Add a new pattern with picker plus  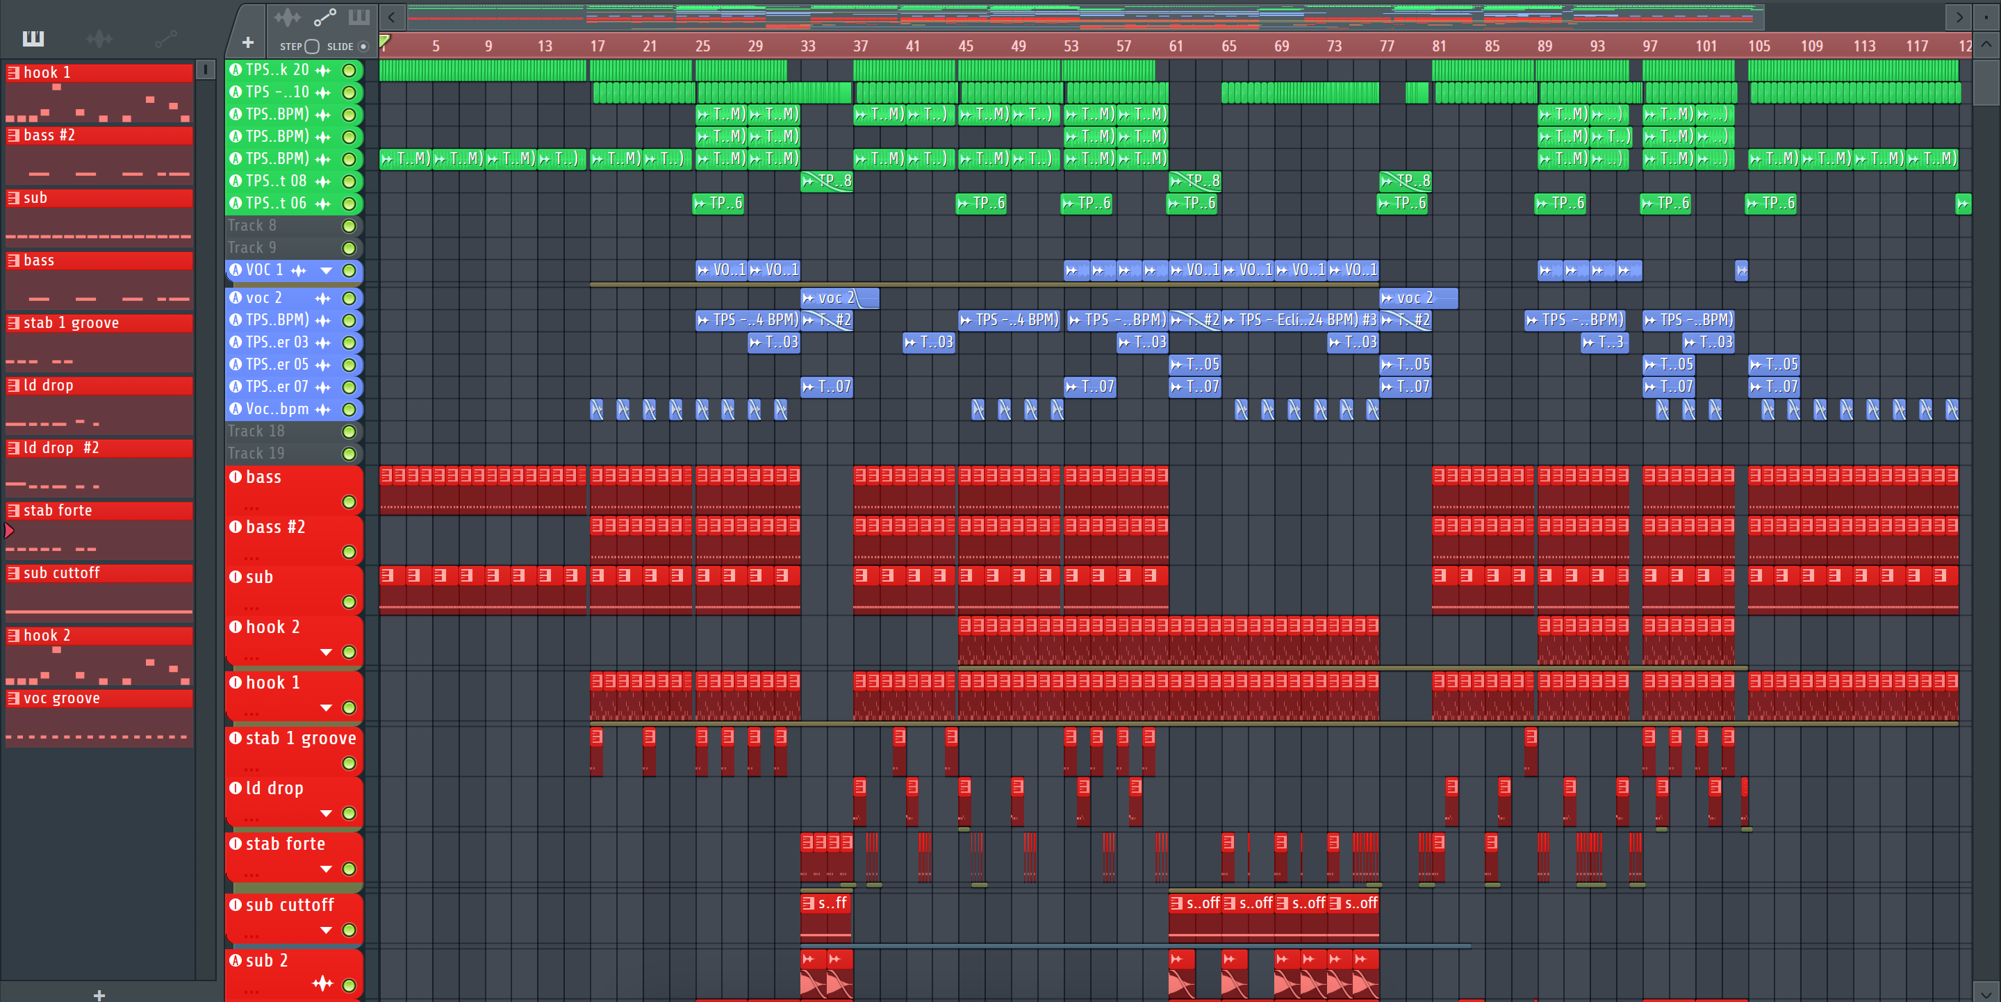[x=99, y=994]
